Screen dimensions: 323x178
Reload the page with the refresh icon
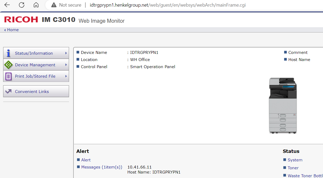coord(22,5)
